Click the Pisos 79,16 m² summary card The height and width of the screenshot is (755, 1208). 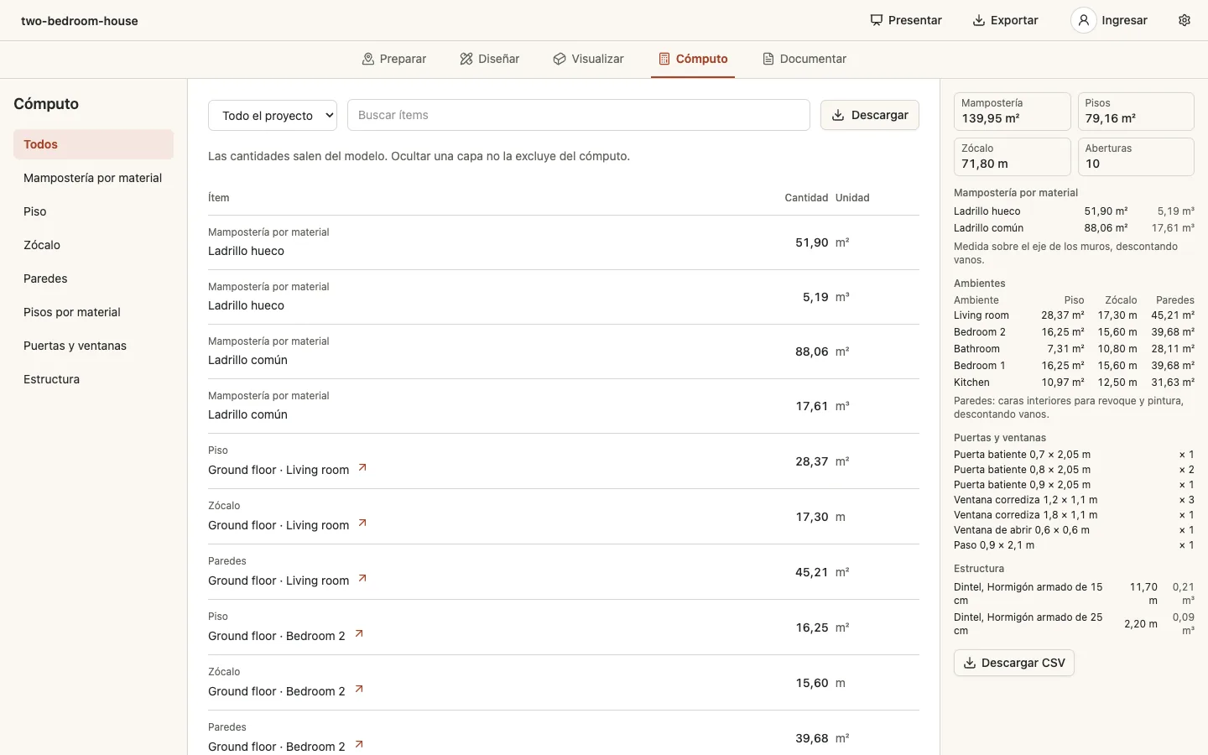coord(1136,112)
